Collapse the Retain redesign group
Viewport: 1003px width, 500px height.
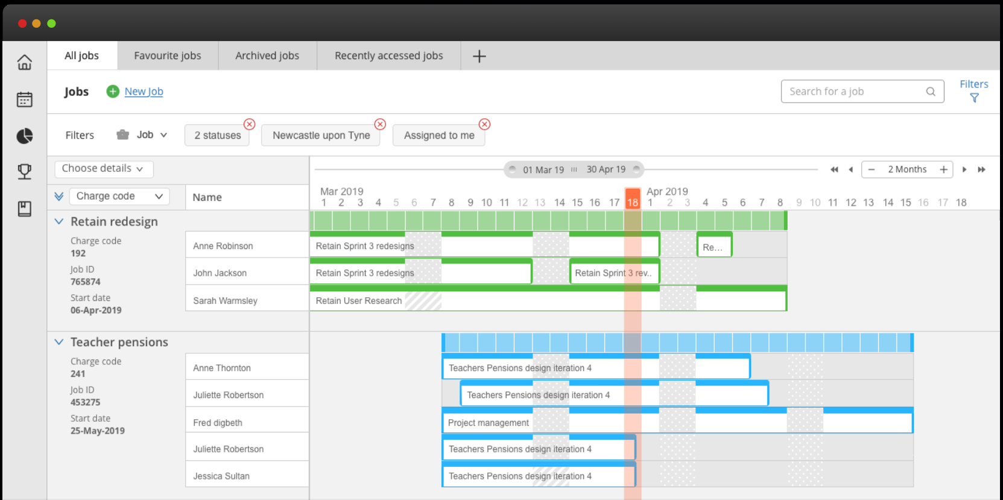point(59,221)
